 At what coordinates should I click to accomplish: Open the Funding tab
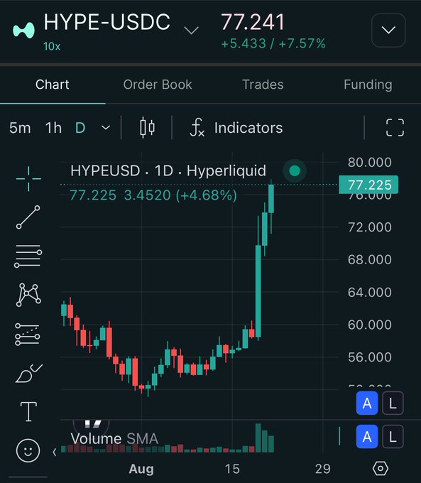[x=368, y=85]
